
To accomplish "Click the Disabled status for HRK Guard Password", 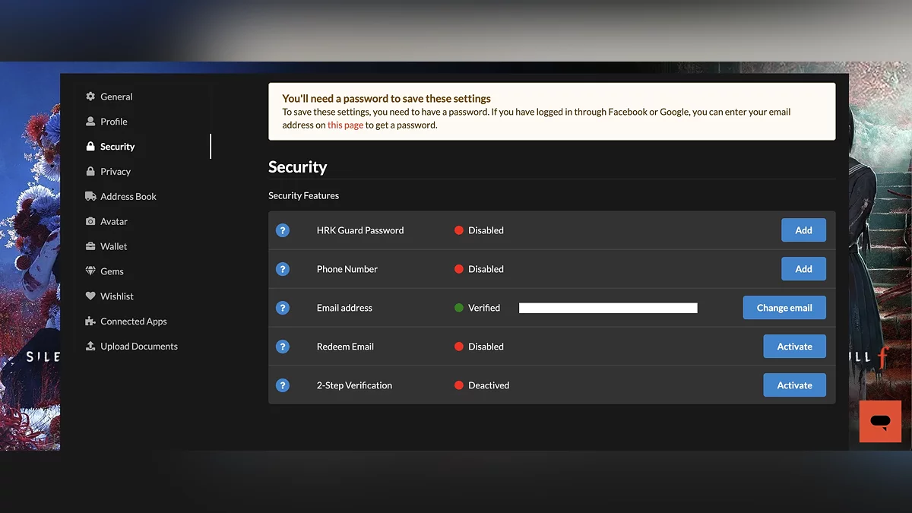I will click(x=486, y=230).
